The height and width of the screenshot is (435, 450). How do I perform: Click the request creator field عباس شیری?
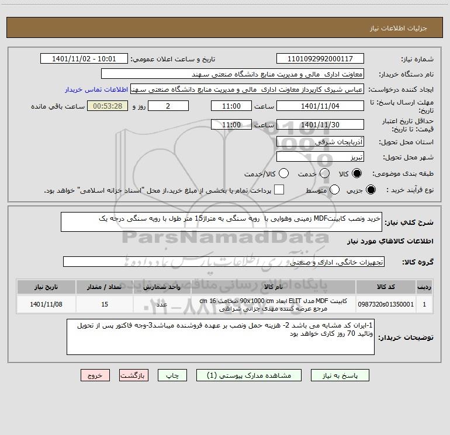pos(247,89)
